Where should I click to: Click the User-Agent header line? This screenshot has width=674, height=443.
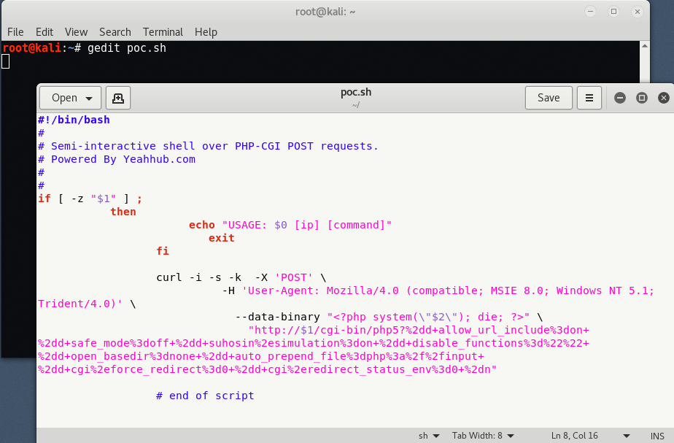point(438,290)
